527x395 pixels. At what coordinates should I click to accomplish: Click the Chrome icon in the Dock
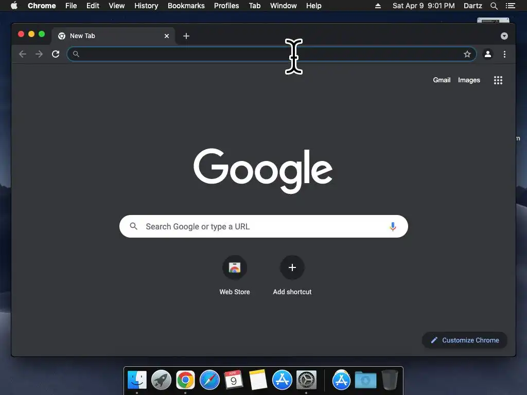click(185, 380)
